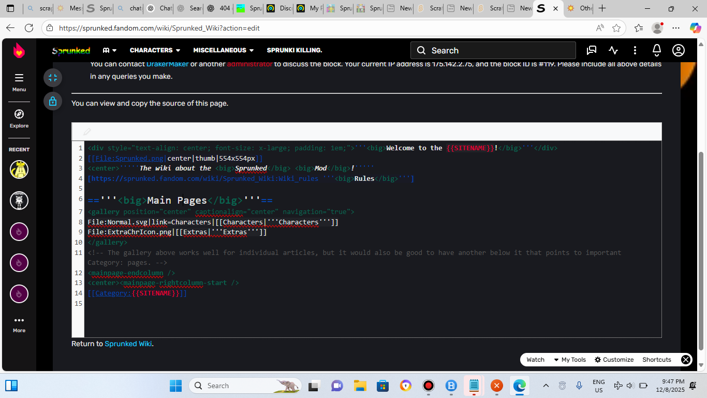
Task: Go back with the browser back arrow
Action: tap(11, 28)
